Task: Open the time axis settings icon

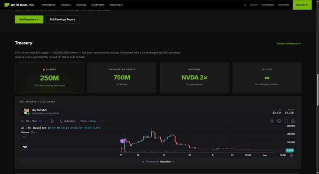Action: click(x=291, y=155)
